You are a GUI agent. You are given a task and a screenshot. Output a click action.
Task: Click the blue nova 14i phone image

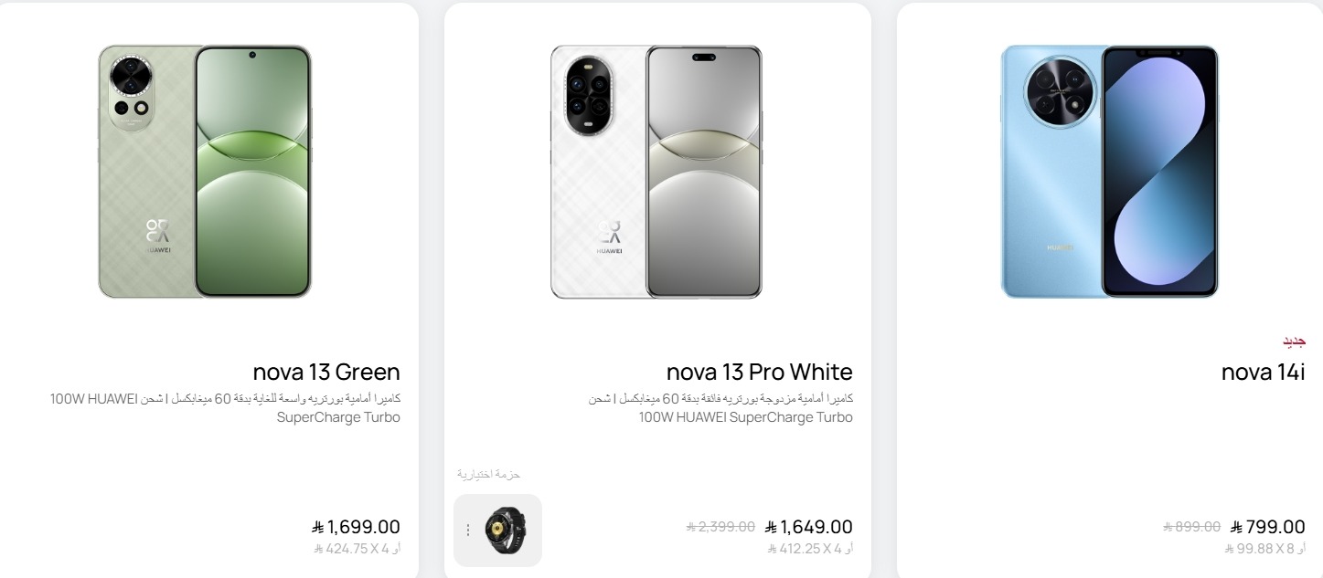[x=1109, y=171]
